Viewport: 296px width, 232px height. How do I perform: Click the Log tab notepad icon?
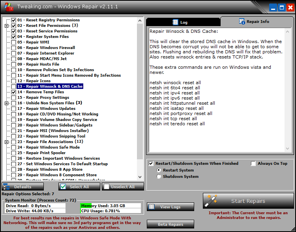pos(175,22)
